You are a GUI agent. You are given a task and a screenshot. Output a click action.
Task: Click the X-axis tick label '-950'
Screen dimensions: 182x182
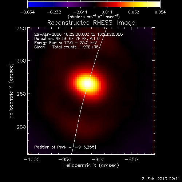coord(65,159)
